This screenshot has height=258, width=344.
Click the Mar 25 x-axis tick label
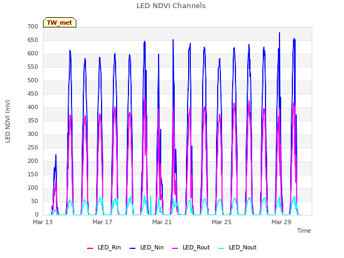point(221,222)
